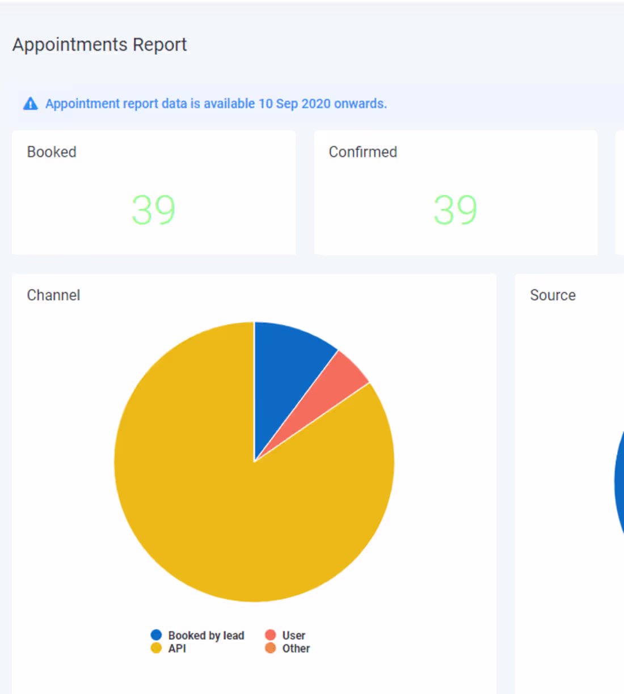The width and height of the screenshot is (624, 694).
Task: Click the 'Channel' card header
Action: point(53,295)
